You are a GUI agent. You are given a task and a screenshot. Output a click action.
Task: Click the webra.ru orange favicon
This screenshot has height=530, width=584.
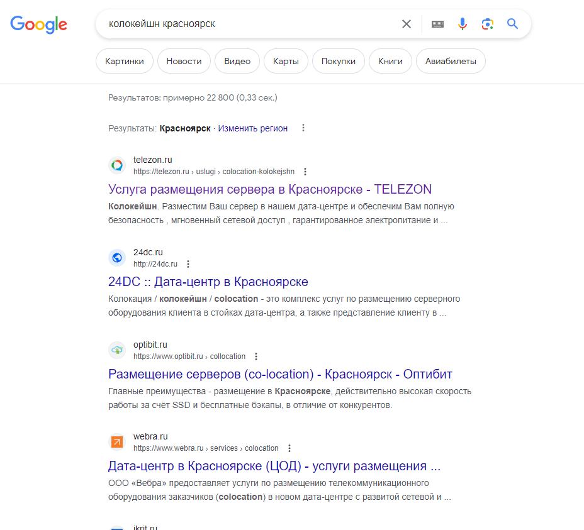pos(117,442)
